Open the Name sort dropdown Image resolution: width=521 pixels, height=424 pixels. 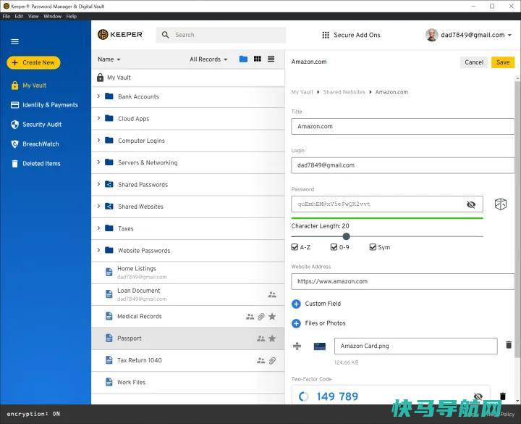click(109, 59)
